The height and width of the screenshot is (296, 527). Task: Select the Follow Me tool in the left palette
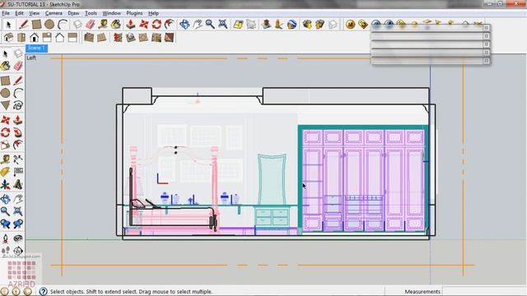pyautogui.click(x=18, y=132)
